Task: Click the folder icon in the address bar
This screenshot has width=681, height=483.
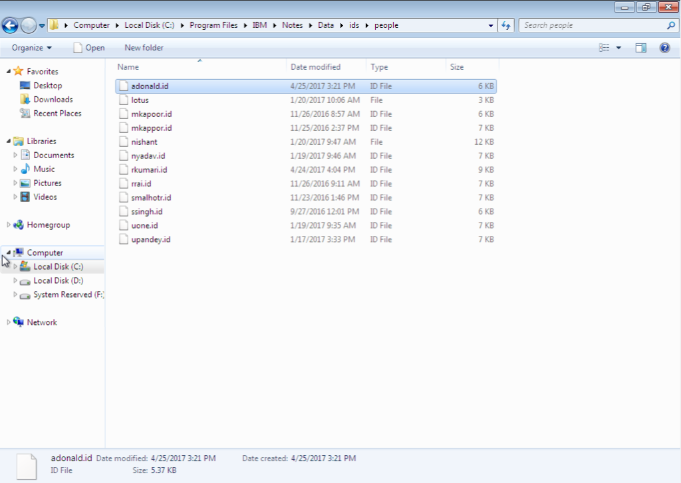Action: point(54,25)
